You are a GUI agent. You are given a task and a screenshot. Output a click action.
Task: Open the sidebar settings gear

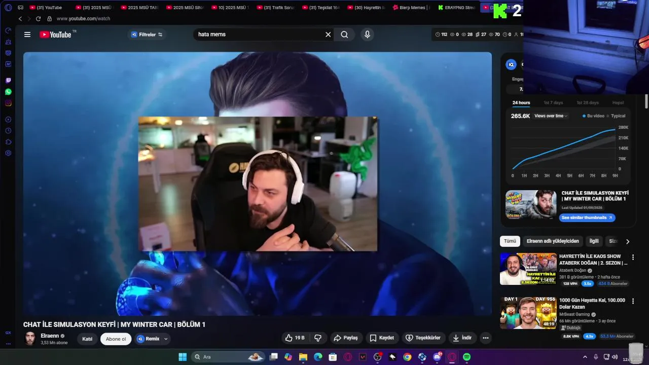[x=8, y=153]
